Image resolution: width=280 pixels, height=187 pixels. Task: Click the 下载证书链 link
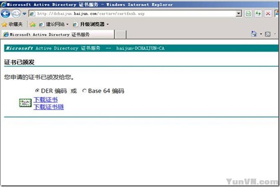click(49, 107)
